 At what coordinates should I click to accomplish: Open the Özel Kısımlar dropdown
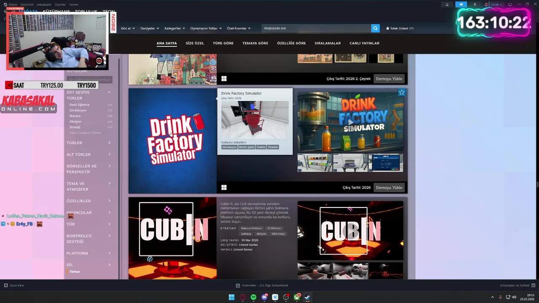pos(239,28)
